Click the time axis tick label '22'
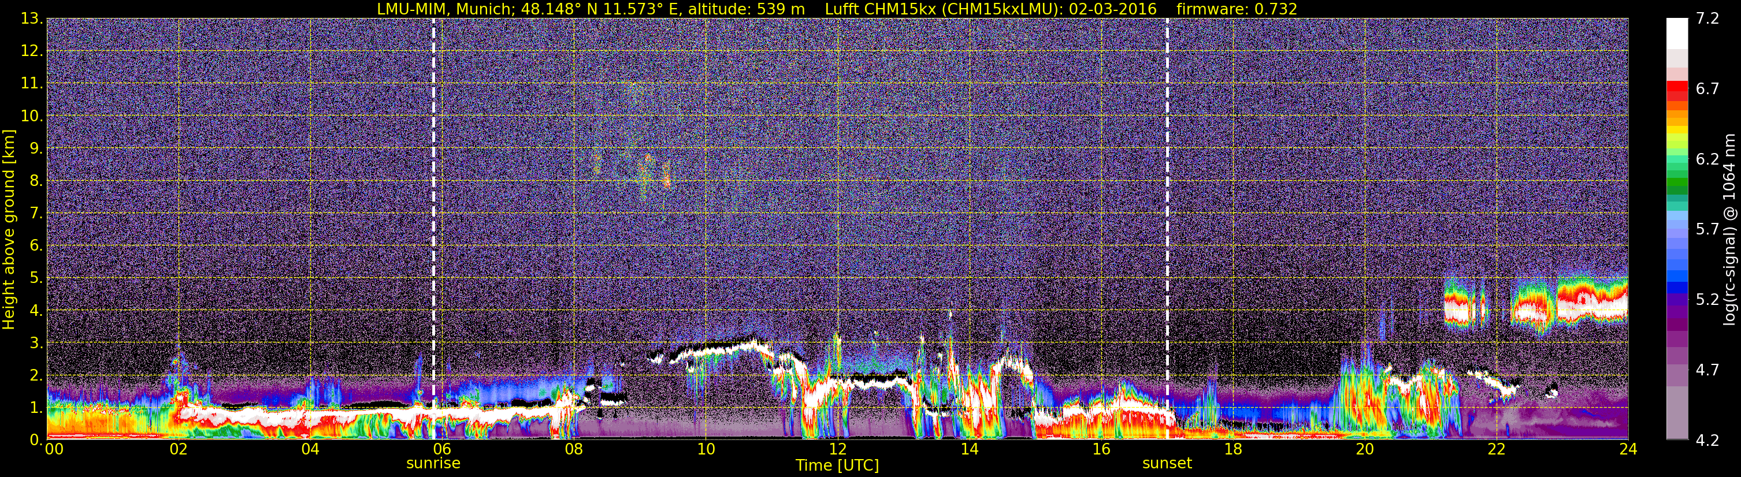 1497,449
